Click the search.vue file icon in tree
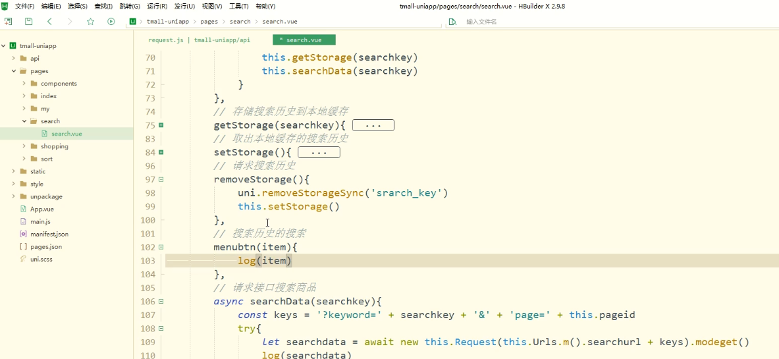 [x=44, y=134]
